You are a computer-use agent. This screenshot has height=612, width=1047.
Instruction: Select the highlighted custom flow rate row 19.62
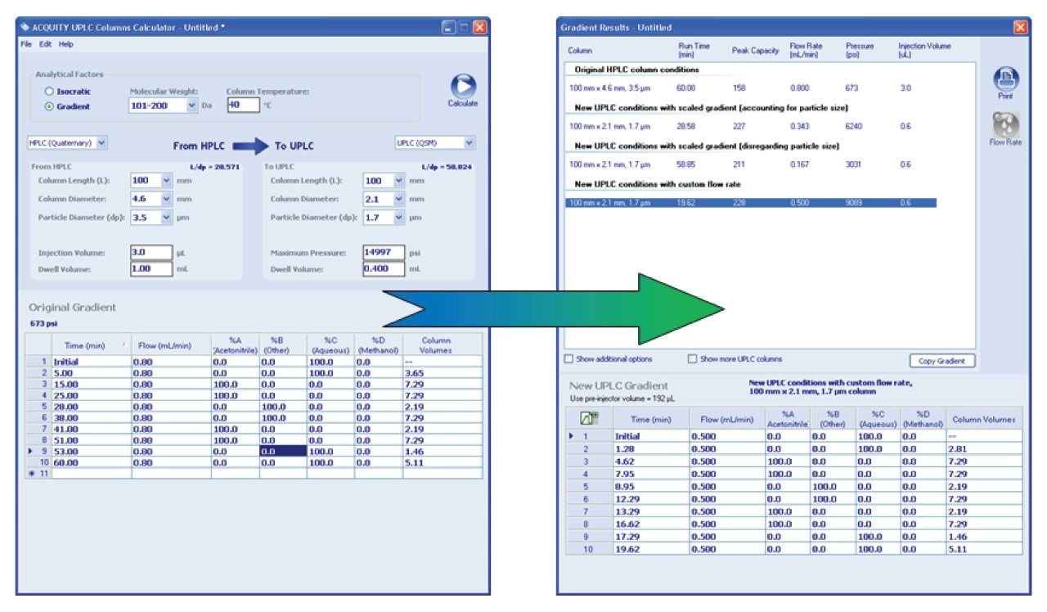[751, 203]
